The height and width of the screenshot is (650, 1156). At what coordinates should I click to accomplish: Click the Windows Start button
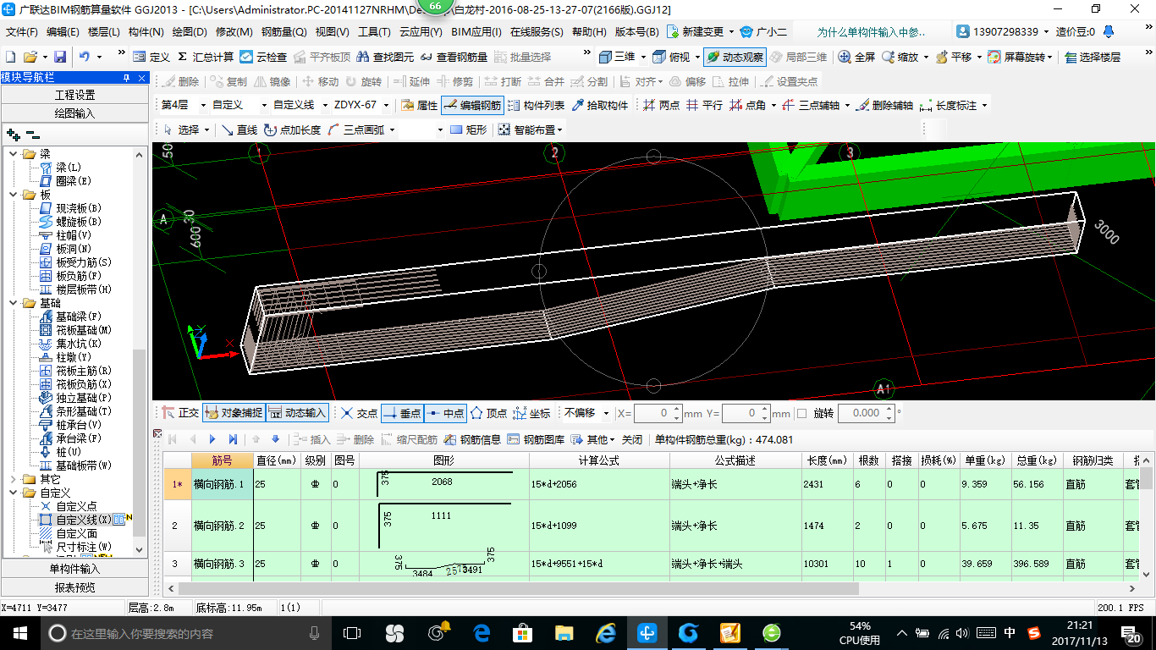[19, 632]
